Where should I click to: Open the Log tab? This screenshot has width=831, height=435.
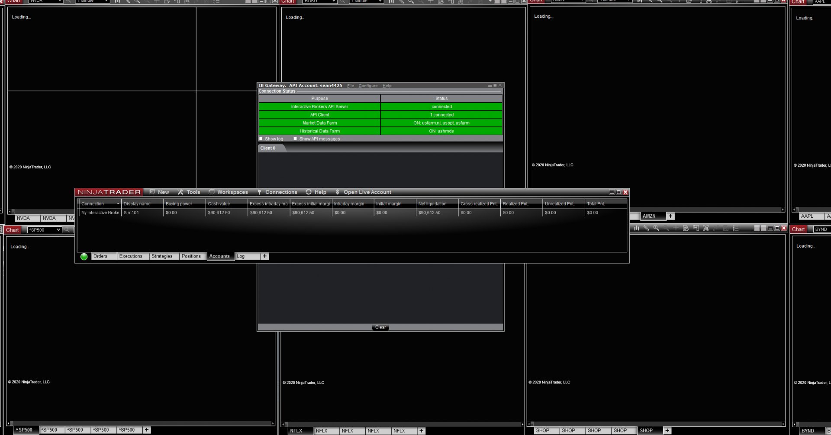tap(248, 256)
